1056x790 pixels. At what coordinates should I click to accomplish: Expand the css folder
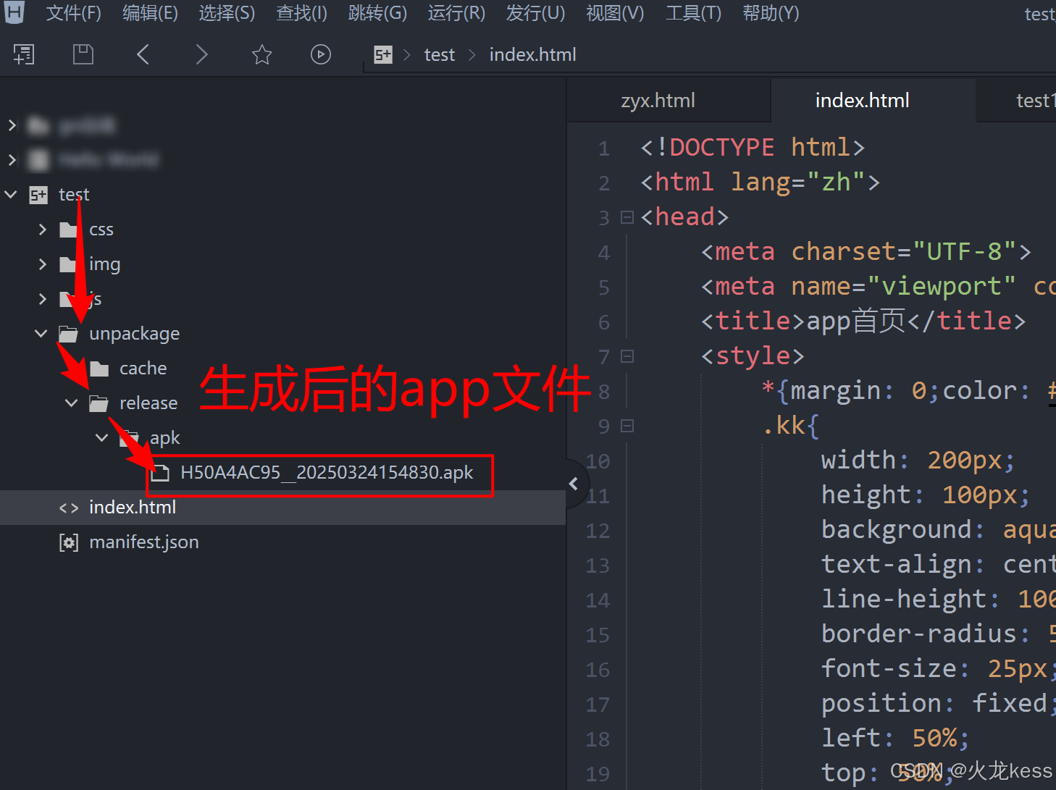42,230
